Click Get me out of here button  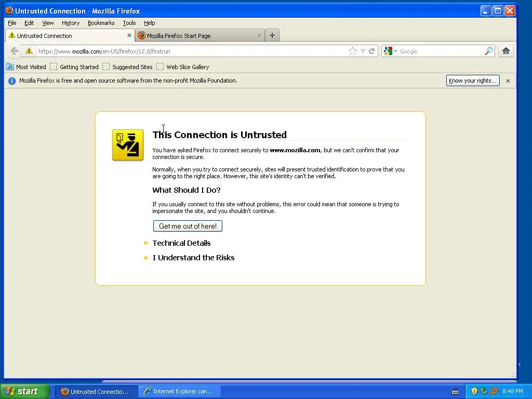(x=188, y=226)
